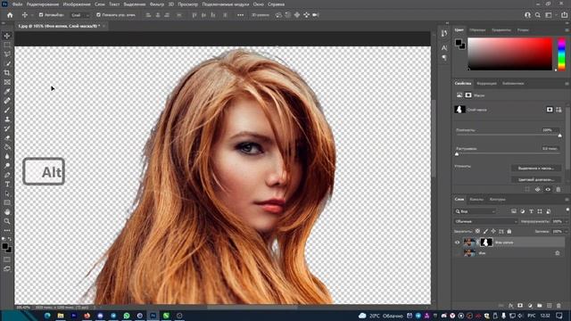Open the auto-select Layer dropdown
Screen dimensions: 571x321
pyautogui.click(x=80, y=15)
